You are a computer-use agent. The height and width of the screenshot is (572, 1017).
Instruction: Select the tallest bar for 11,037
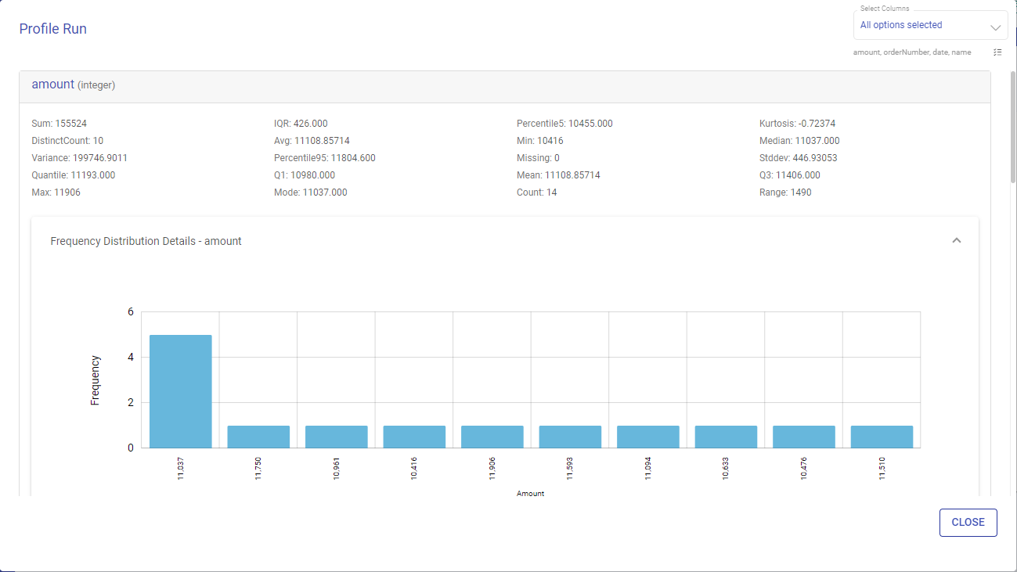pyautogui.click(x=181, y=391)
